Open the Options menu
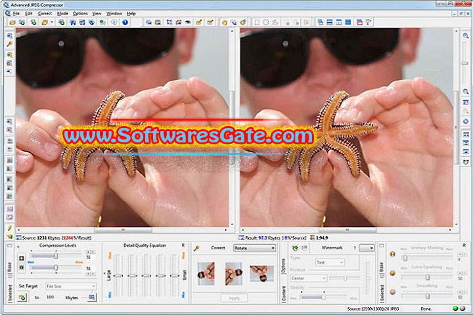The height and width of the screenshot is (315, 473). 80,14
